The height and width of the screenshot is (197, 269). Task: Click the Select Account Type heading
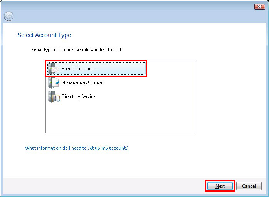[x=44, y=35]
